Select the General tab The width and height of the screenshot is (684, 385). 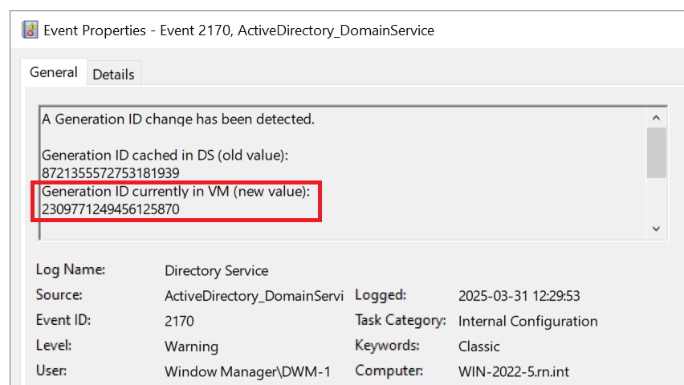click(53, 72)
